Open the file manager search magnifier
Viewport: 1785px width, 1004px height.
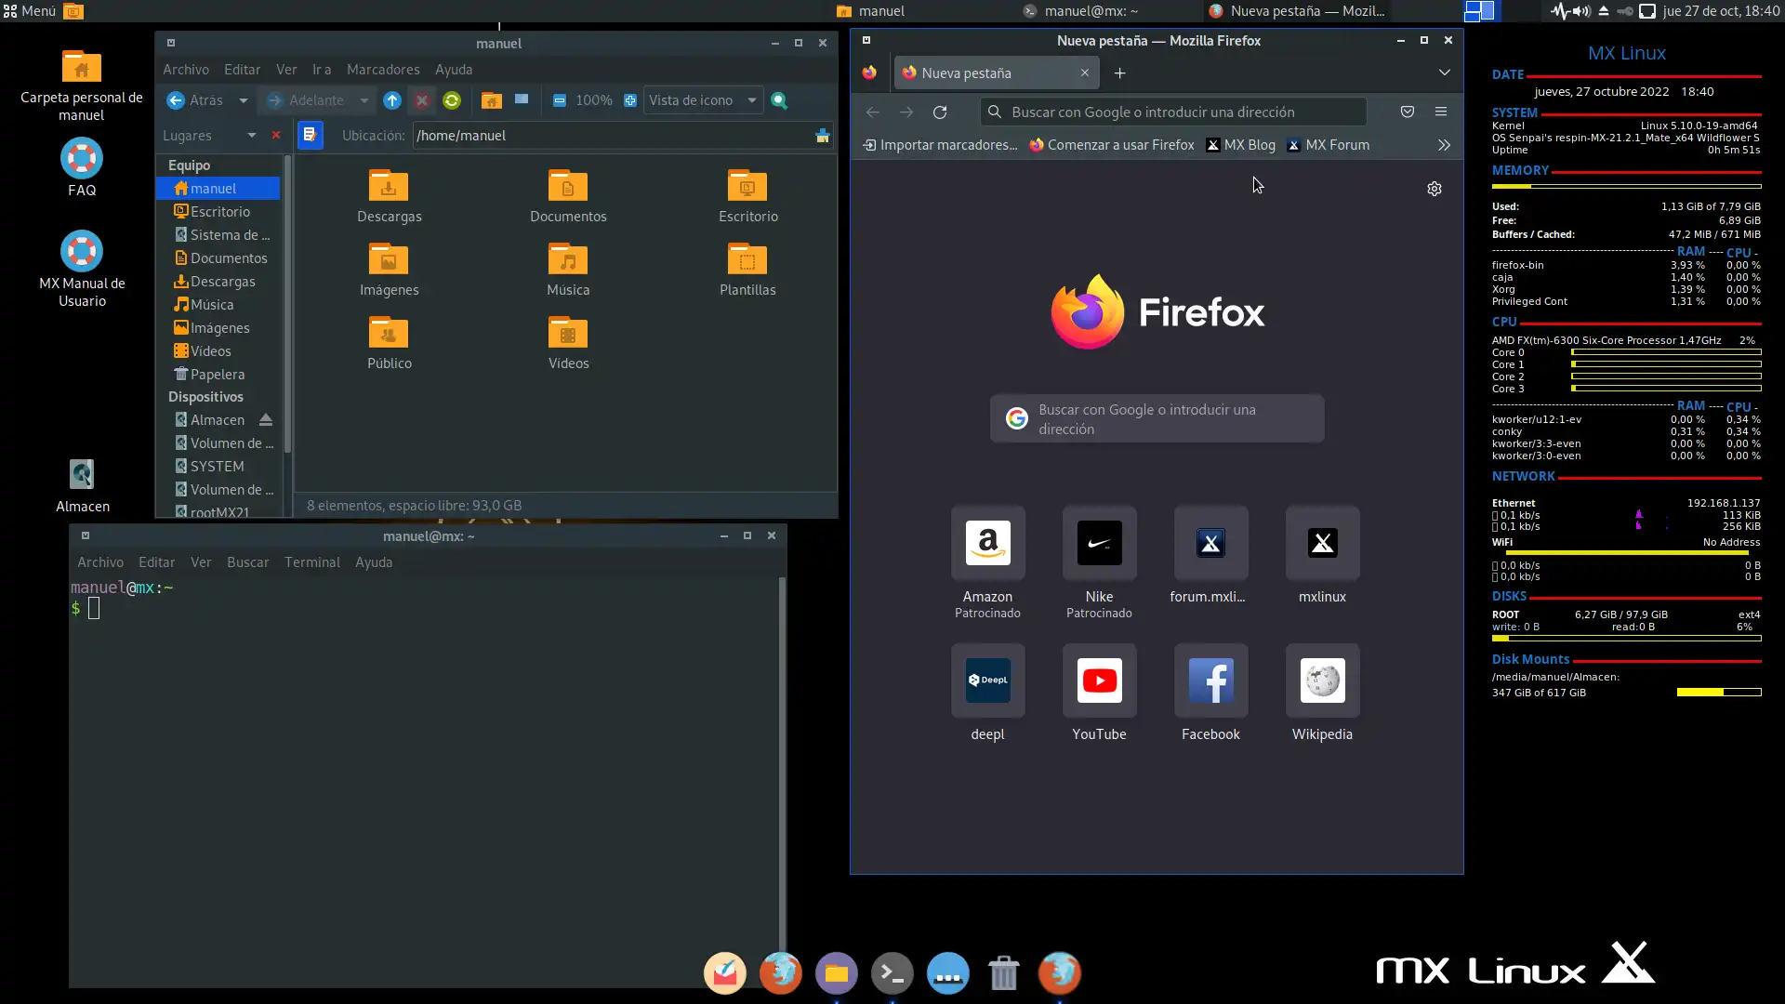779,100
